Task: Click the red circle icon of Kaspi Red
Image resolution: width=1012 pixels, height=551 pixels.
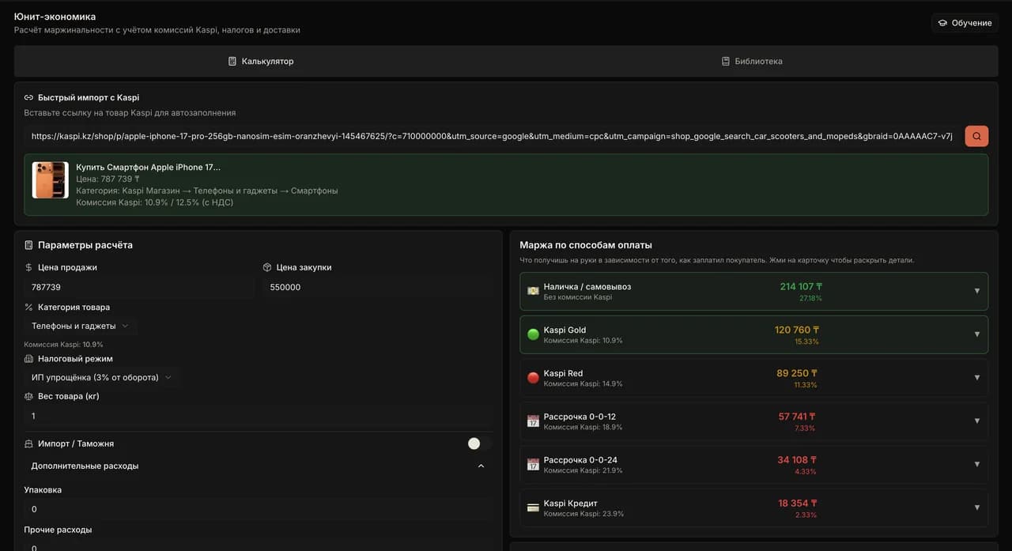Action: tap(533, 378)
